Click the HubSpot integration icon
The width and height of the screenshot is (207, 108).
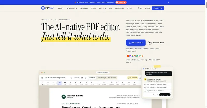pos(142,56)
